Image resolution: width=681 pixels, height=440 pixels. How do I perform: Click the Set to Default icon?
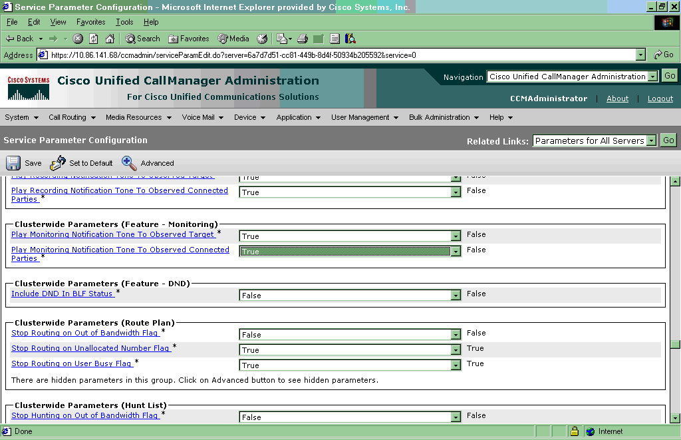point(57,163)
